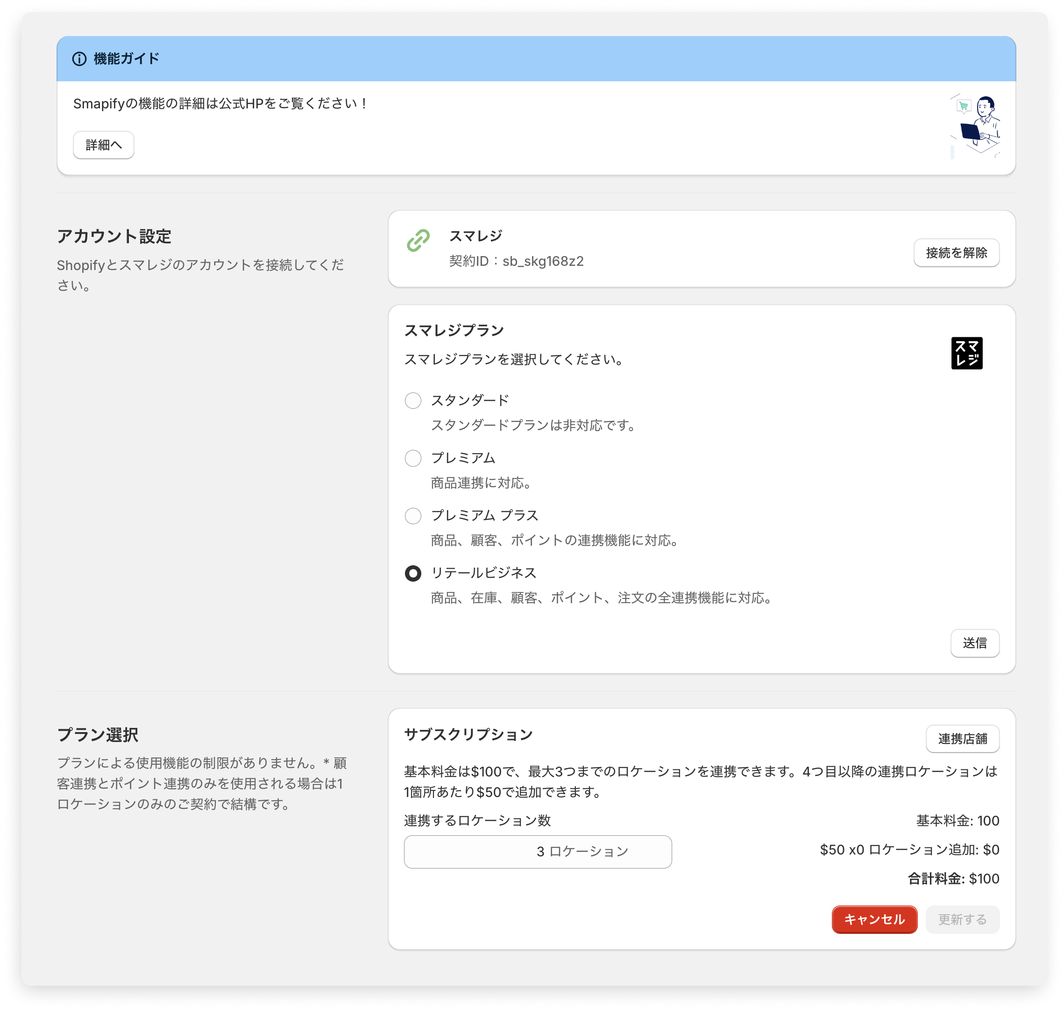Select the プレミアム プラス radio button
This screenshot has width=1064, height=1011.
click(x=413, y=516)
